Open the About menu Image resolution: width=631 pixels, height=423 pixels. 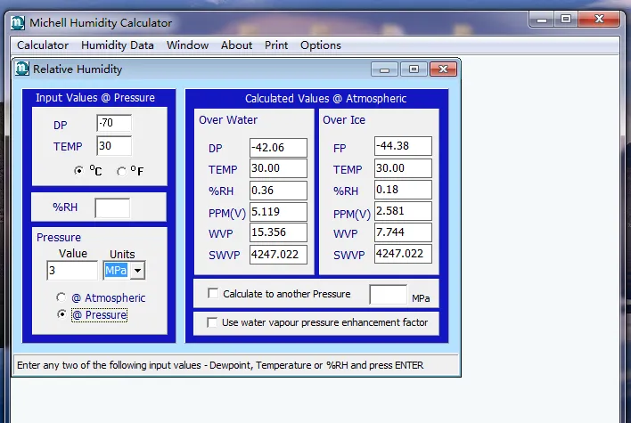[x=237, y=45]
